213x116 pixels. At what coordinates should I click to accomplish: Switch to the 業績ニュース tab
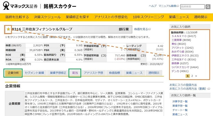pos(134,73)
